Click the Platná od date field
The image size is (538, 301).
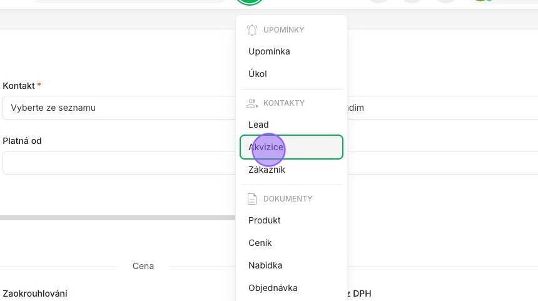119,163
